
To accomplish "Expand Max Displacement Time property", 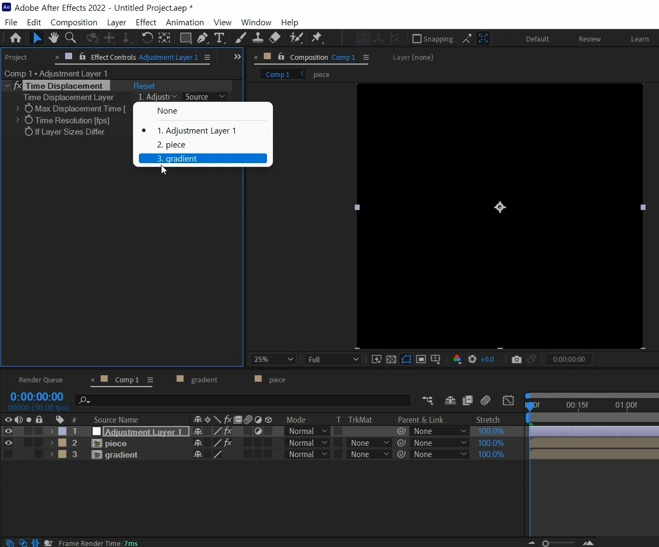I will click(x=18, y=109).
